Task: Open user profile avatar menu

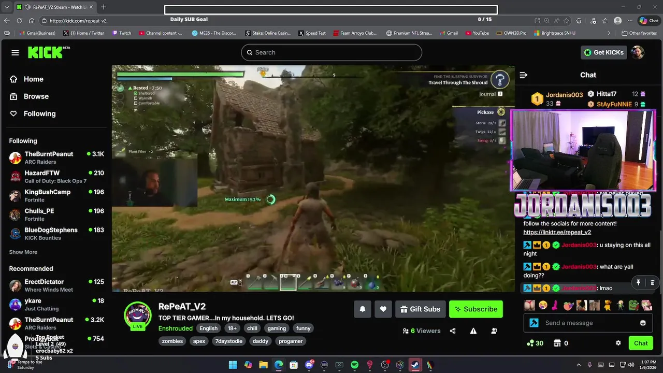Action: tap(638, 52)
